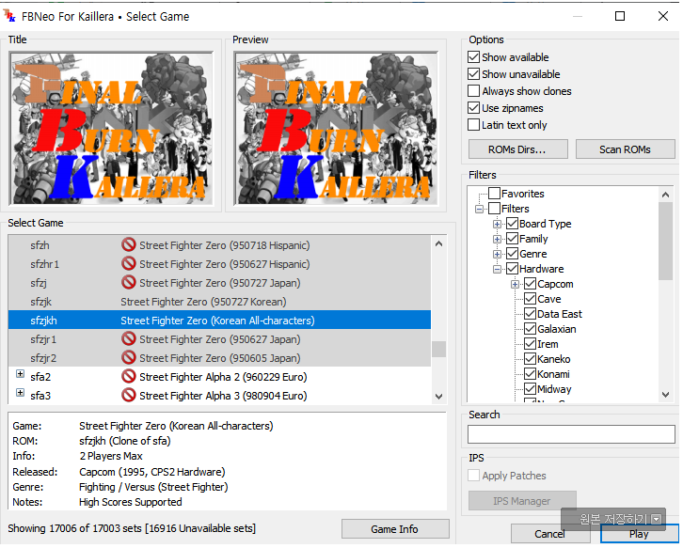Open the ROMs Dirs dialog
The height and width of the screenshot is (548, 683).
coord(518,149)
